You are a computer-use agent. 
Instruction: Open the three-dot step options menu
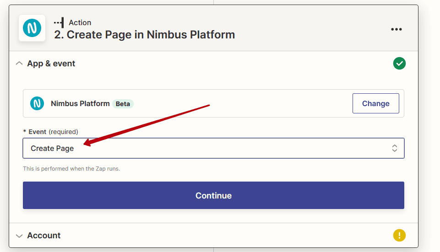pyautogui.click(x=396, y=29)
